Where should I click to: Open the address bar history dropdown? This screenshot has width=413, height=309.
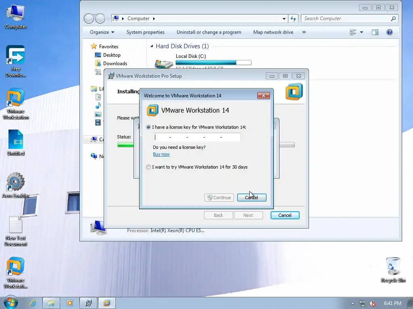284,19
